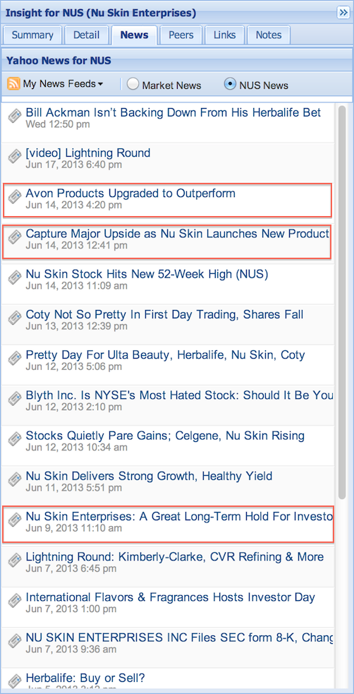The height and width of the screenshot is (694, 354).
Task: Read Avon Products Upgraded to Outperform
Action: (x=130, y=193)
